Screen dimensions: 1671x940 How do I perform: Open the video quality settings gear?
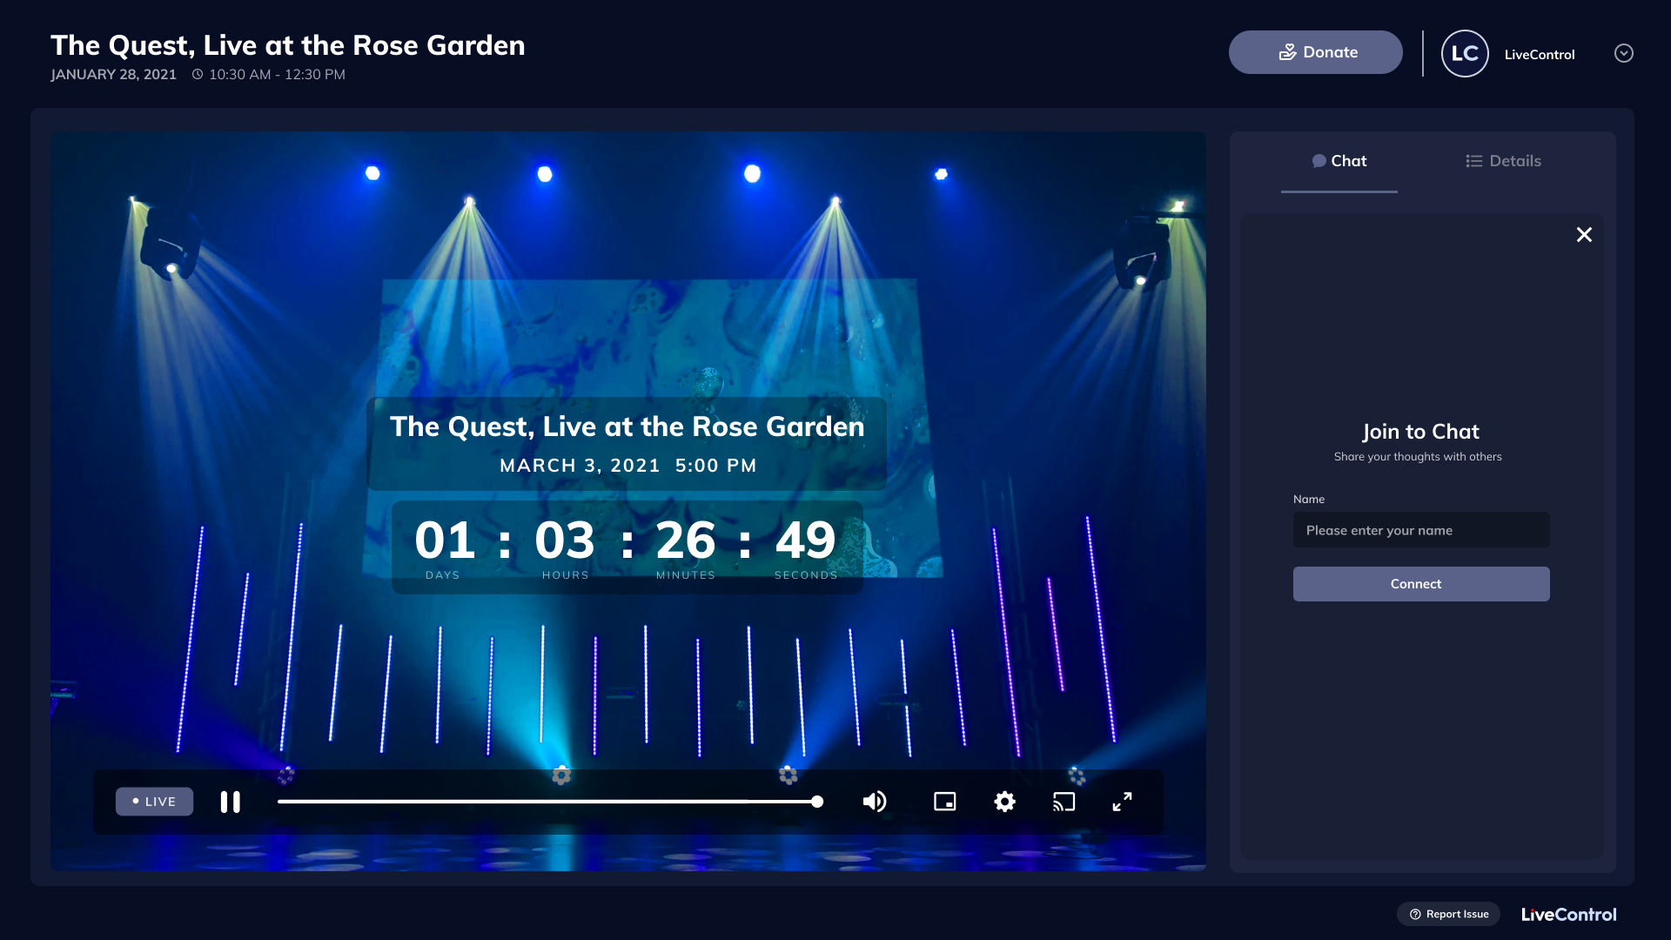point(1004,802)
